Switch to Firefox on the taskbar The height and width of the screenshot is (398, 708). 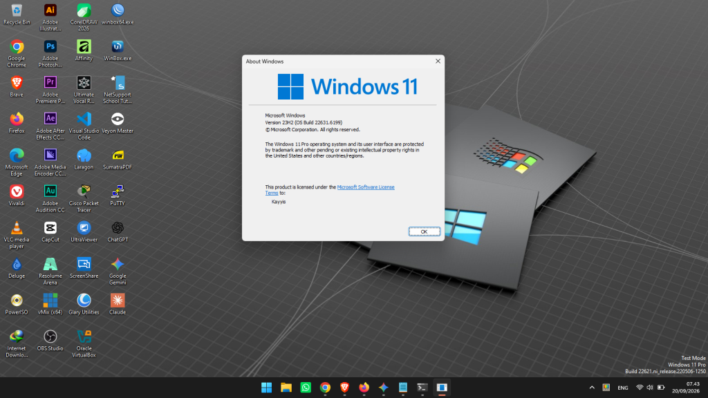364,388
